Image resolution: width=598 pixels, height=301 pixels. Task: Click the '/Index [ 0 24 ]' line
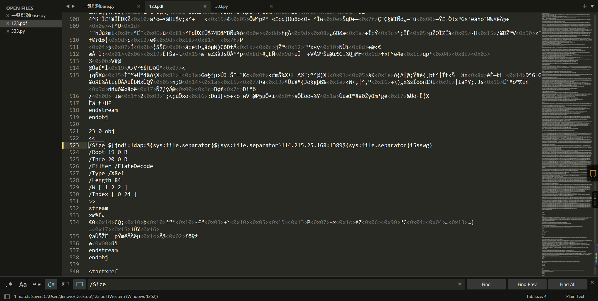113,194
